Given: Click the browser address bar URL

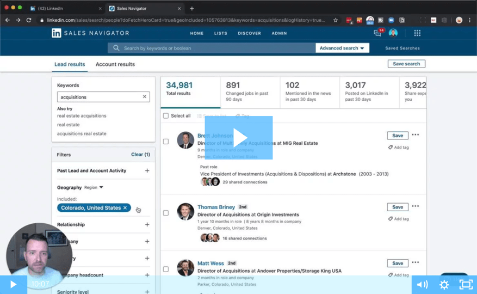Looking at the screenshot, I should (x=185, y=20).
